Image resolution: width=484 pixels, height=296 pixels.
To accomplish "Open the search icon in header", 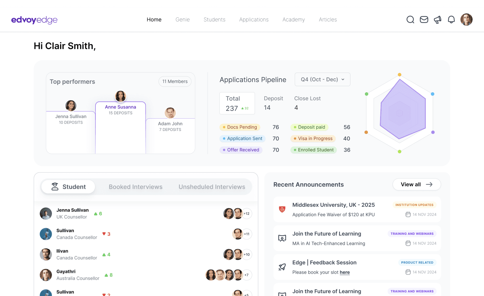I will [410, 19].
